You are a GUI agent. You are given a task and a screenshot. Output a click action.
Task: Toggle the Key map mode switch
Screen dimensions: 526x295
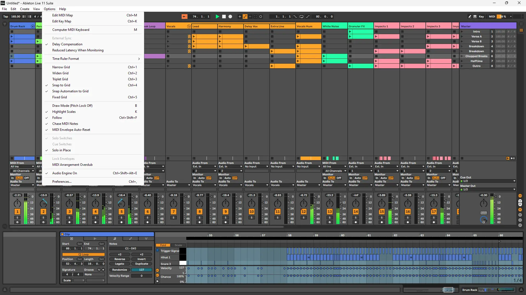tap(481, 17)
